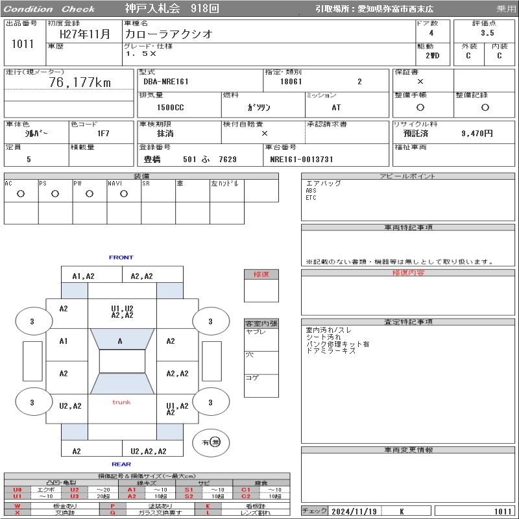
Task: Click the blue rear window on car diagram
Action: point(121,383)
